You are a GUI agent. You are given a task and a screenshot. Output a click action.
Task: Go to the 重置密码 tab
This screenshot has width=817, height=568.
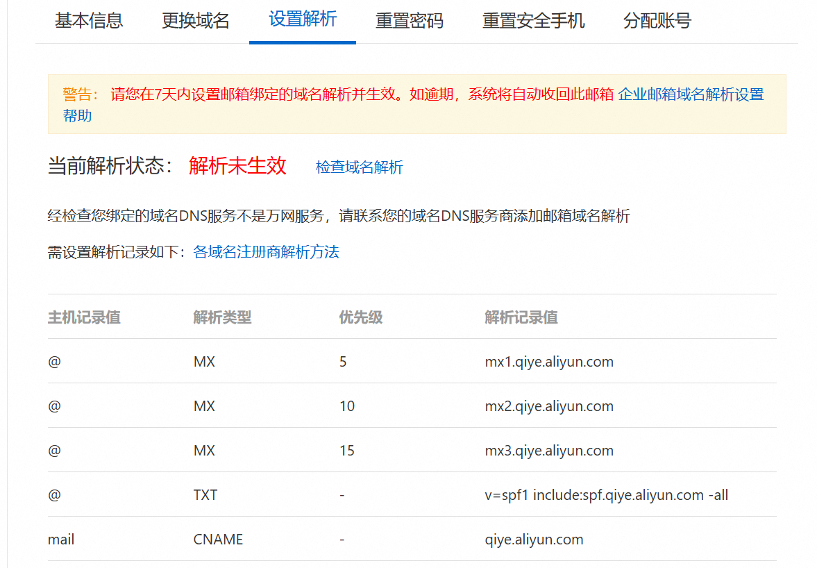(x=410, y=21)
